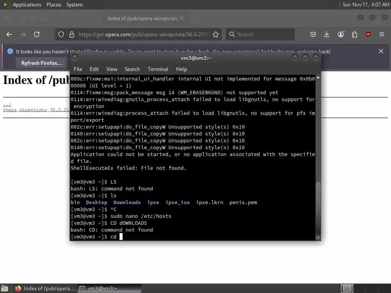
Task: Open the System menu in top panel
Action: pyautogui.click(x=74, y=5)
